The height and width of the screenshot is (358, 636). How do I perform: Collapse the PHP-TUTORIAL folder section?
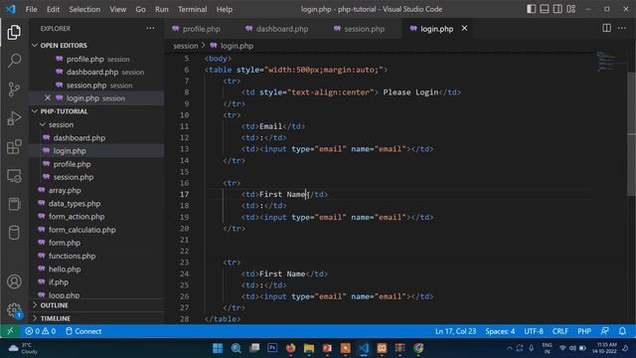(x=35, y=111)
